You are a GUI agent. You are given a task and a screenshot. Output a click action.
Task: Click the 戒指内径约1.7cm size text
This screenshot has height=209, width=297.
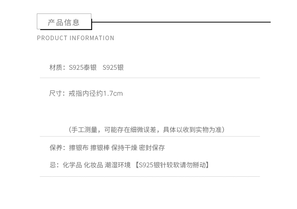point(95,93)
